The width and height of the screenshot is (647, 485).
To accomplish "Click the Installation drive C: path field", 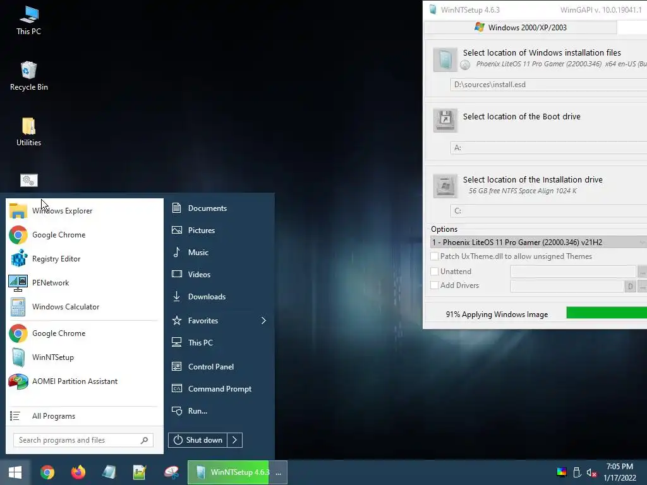I will point(549,211).
